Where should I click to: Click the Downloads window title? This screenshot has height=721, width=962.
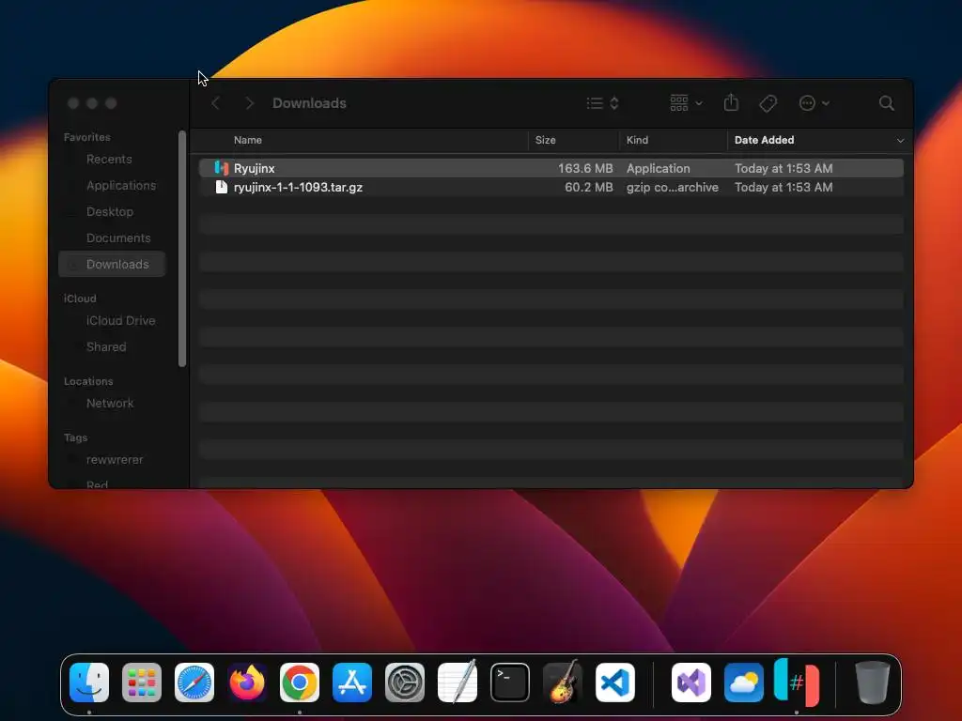click(x=309, y=103)
